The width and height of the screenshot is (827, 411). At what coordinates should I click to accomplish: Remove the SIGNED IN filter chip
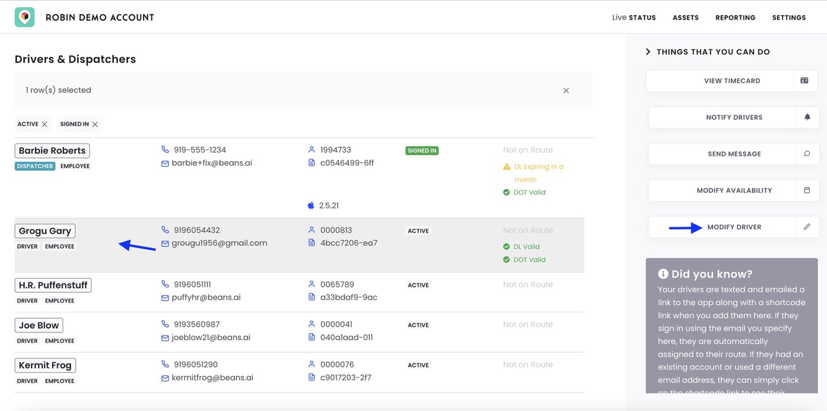click(x=95, y=124)
